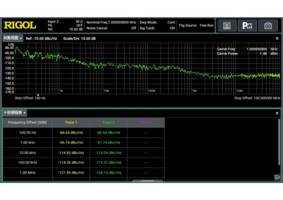Tap the Swp Mode Cont setting
This screenshot has width=283, height=200.
coord(157,22)
